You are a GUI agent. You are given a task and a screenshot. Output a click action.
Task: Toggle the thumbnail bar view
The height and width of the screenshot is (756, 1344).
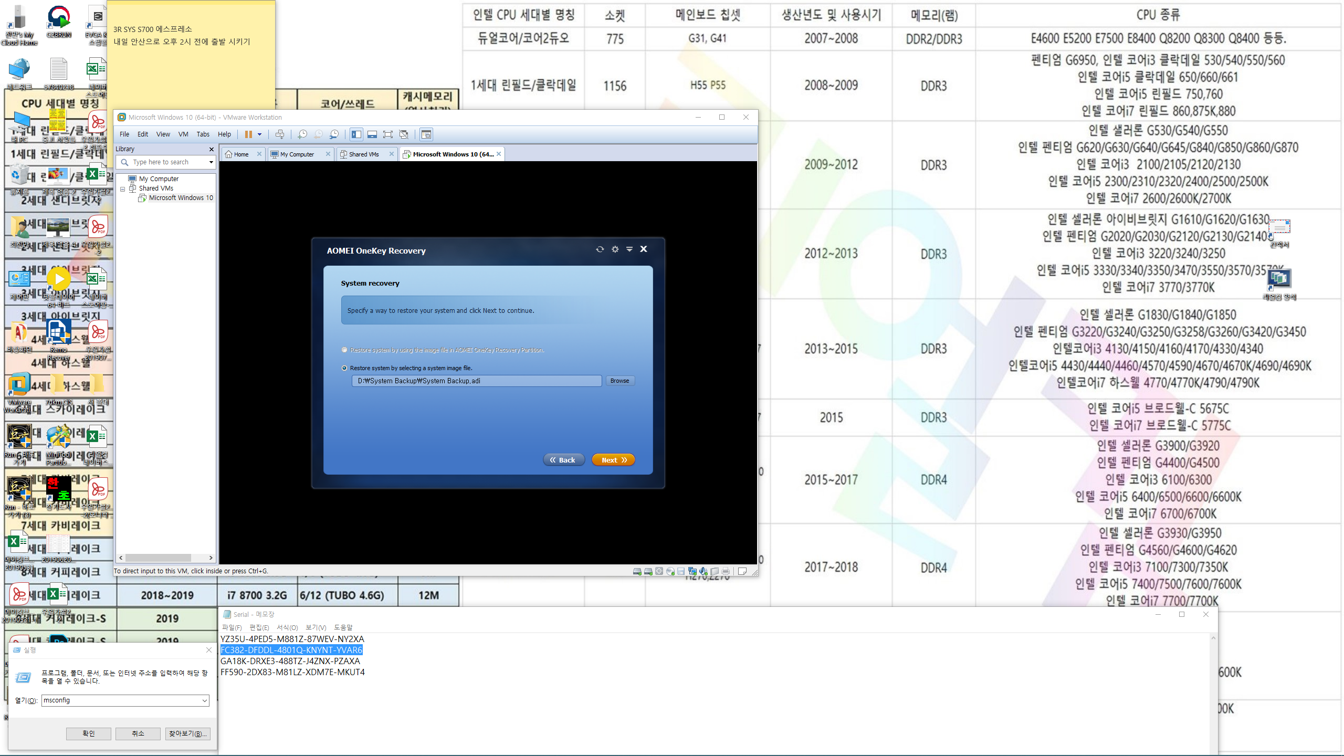(x=372, y=134)
